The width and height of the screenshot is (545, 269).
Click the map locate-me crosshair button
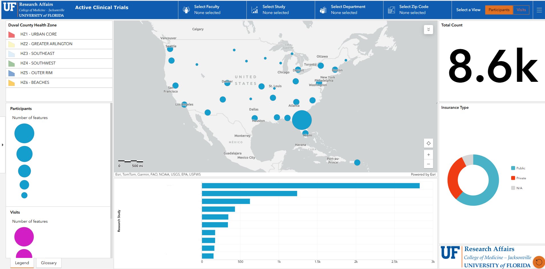(428, 143)
